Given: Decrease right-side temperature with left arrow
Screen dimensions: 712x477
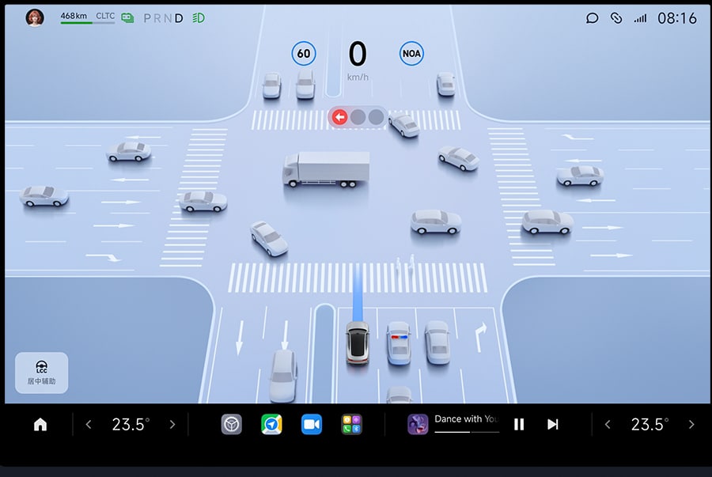Looking at the screenshot, I should click(608, 425).
